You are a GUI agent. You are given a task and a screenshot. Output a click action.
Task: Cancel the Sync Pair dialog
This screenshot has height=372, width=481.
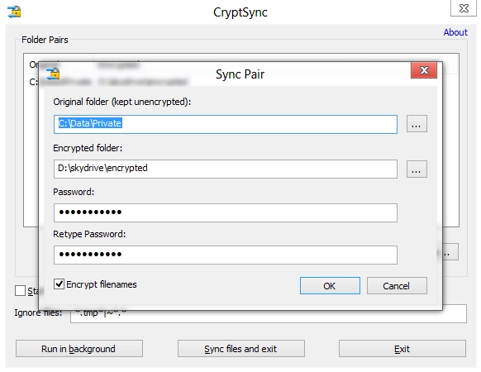coord(397,286)
